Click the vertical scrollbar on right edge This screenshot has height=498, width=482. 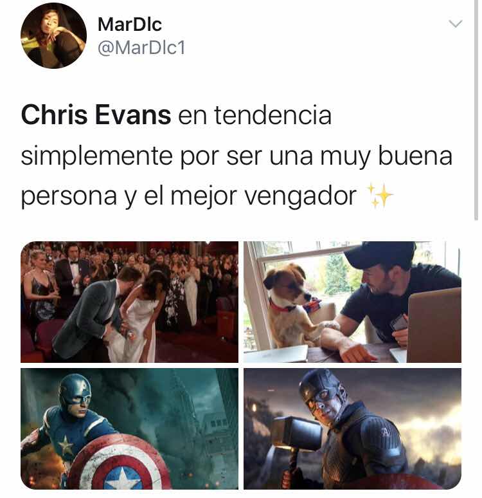476,109
